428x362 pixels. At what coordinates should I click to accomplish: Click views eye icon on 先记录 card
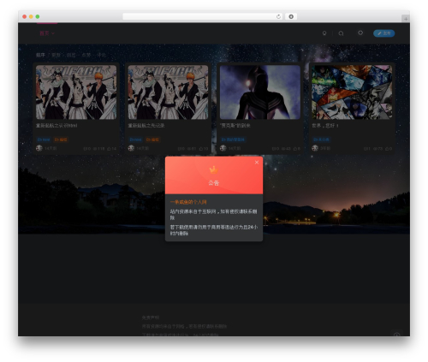coord(188,149)
